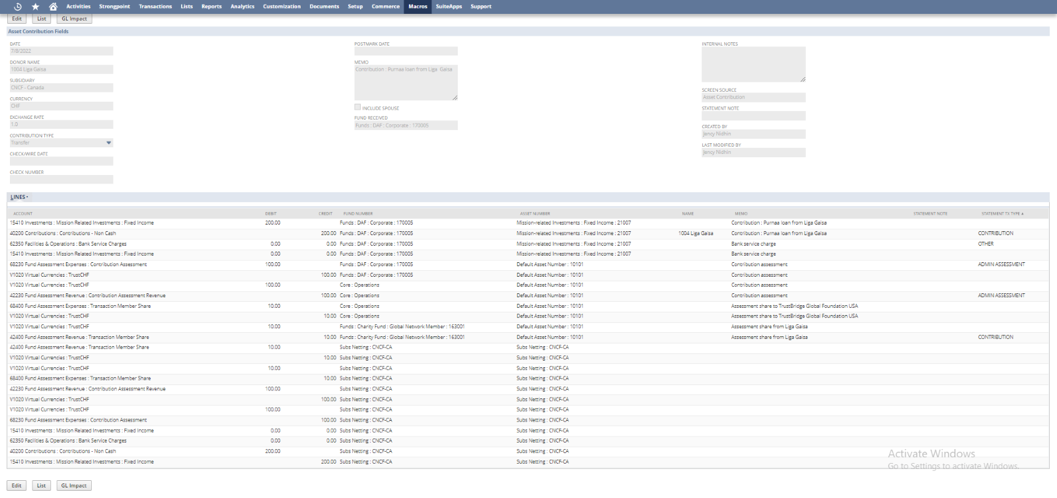Click the Internal Notes resize grip

coord(803,79)
